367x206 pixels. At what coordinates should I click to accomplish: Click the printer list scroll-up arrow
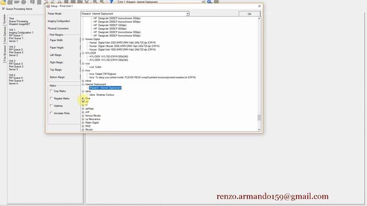259,18
